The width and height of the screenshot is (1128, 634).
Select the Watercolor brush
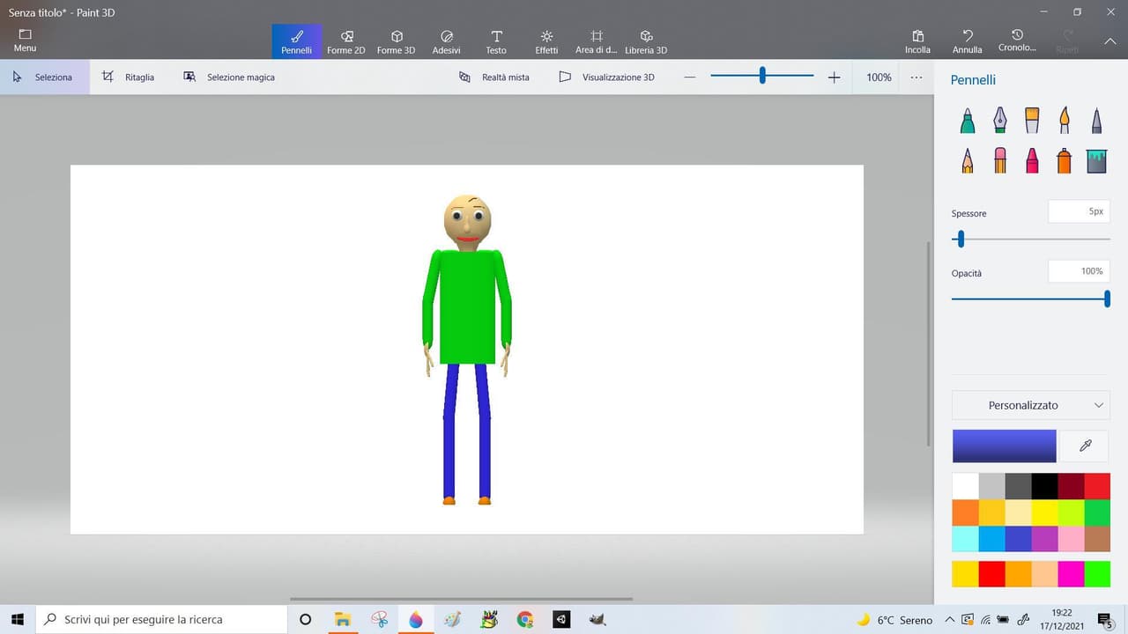(x=1065, y=121)
